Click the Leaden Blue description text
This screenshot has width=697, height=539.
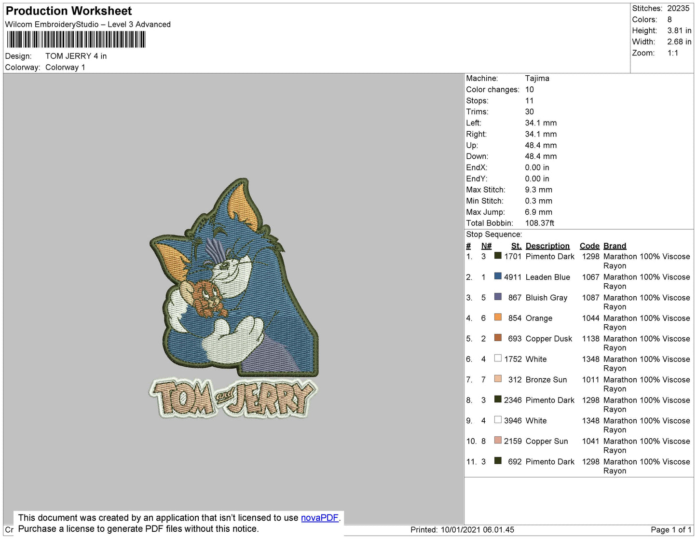click(548, 277)
